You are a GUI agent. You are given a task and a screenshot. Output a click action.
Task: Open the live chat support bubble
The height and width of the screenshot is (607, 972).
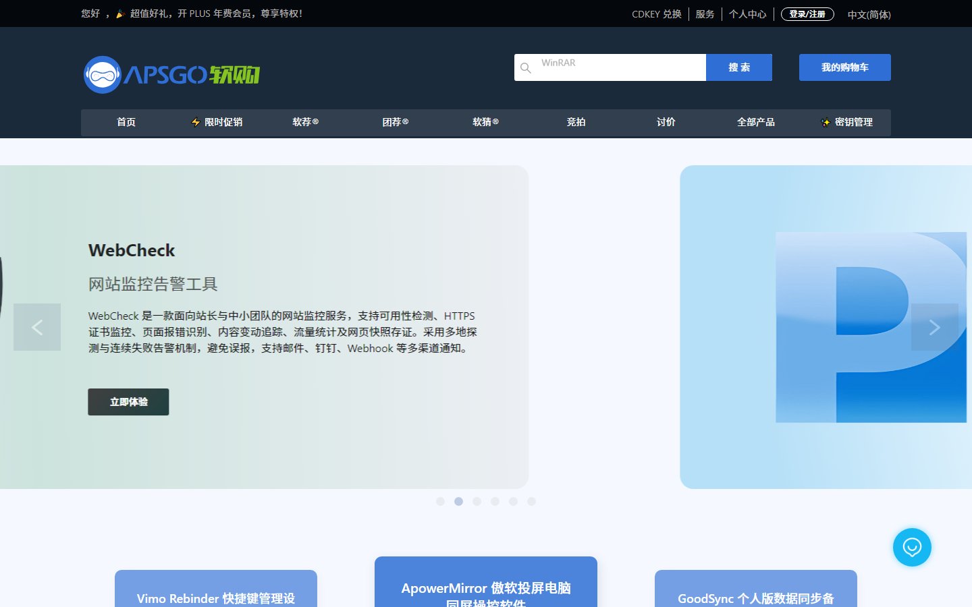point(912,547)
